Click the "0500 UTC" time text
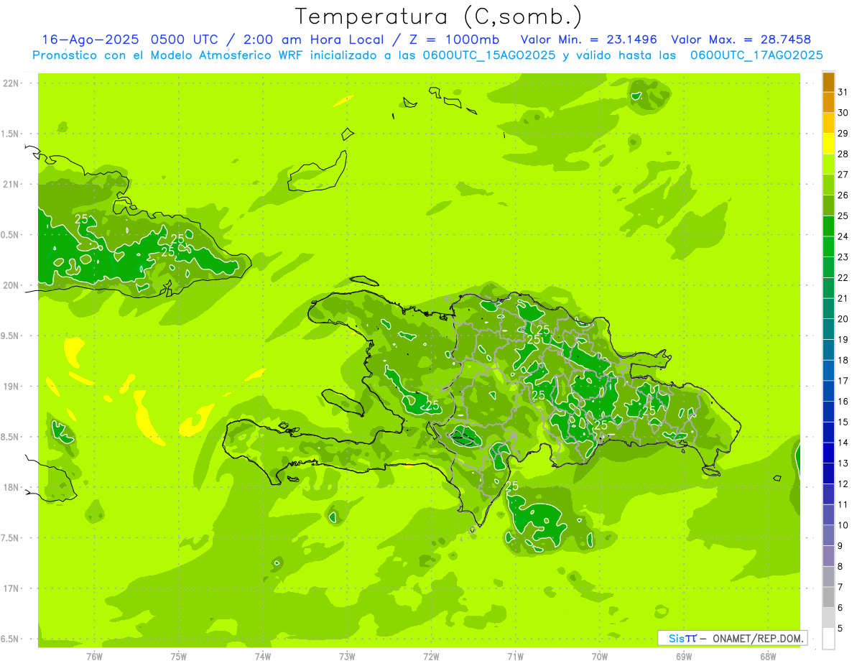Viewport: 862px width, 666px height. point(184,40)
